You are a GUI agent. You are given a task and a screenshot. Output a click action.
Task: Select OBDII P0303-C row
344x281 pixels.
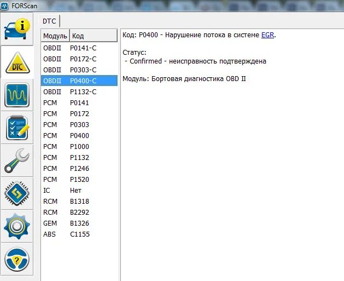[x=79, y=70]
